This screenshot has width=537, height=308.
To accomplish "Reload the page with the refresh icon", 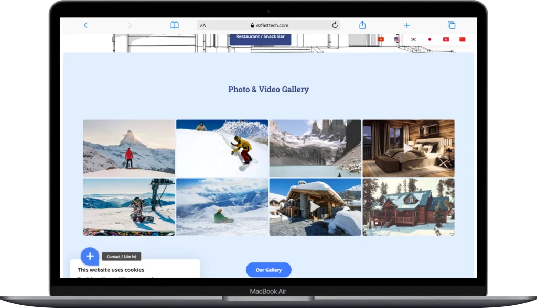I will (x=335, y=25).
